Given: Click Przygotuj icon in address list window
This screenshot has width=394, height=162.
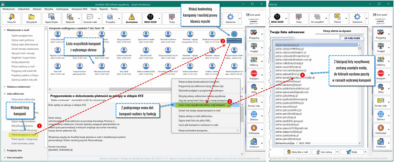Looking at the screenshot, I should (380, 33).
